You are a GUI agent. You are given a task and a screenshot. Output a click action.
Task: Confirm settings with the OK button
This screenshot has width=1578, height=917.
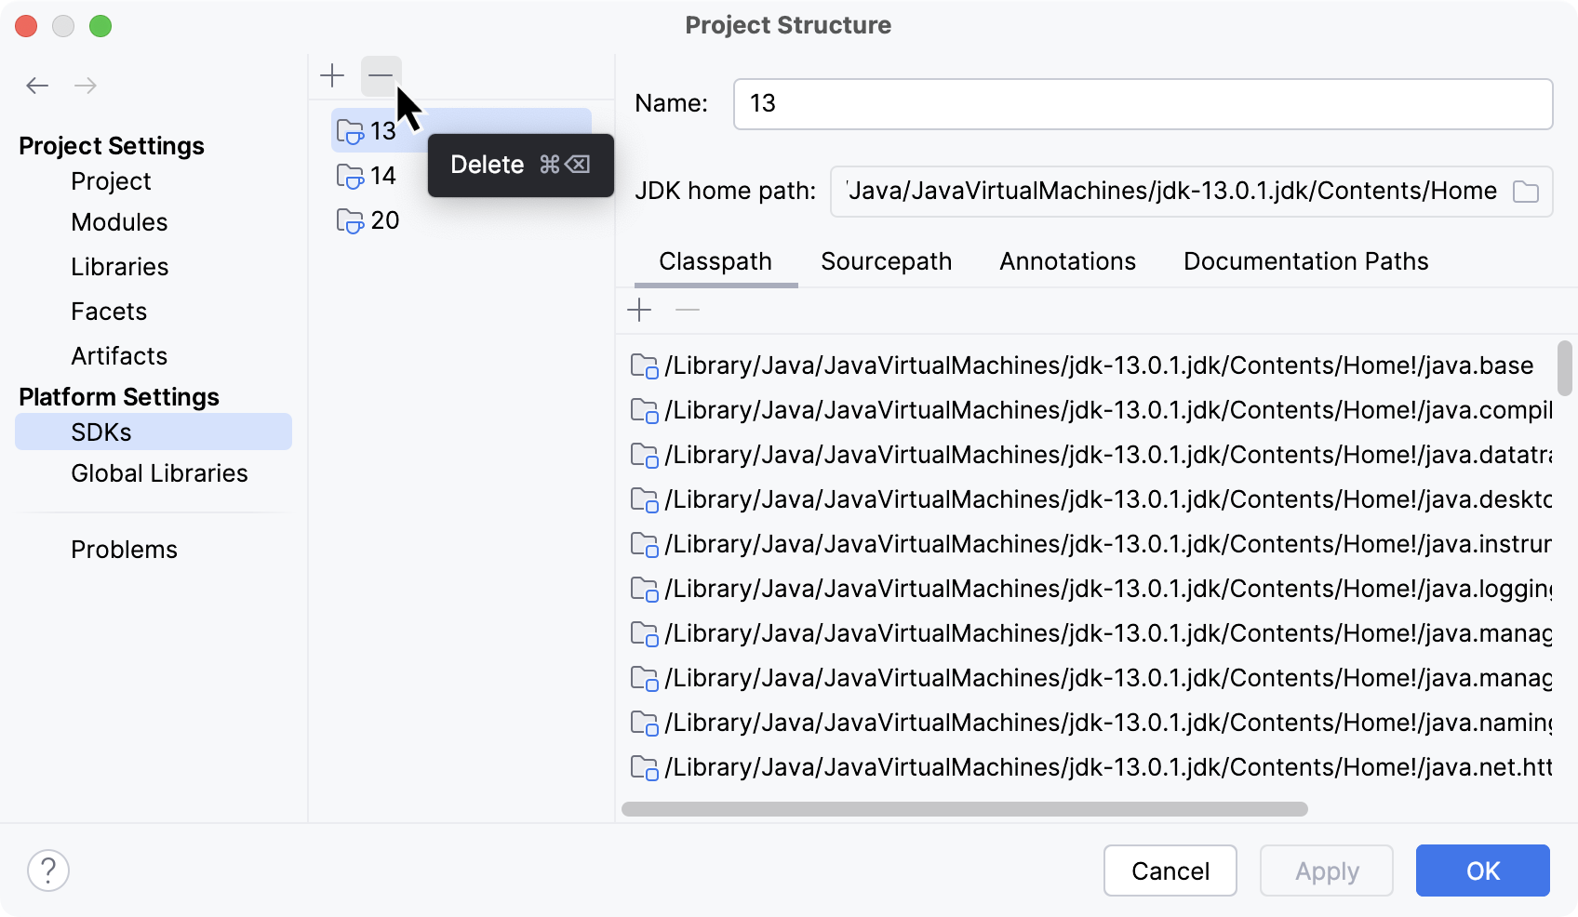[1481, 870]
